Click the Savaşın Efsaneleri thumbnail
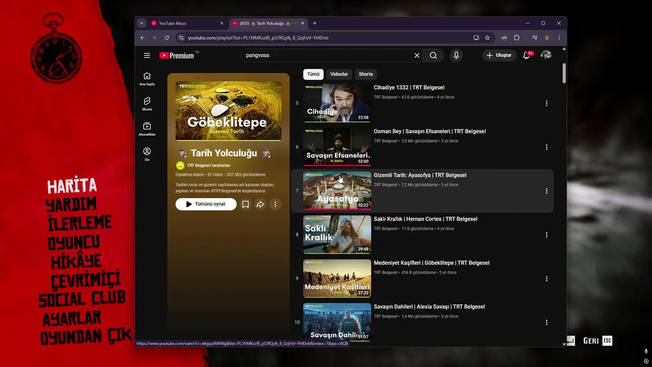The height and width of the screenshot is (367, 652). pyautogui.click(x=337, y=147)
